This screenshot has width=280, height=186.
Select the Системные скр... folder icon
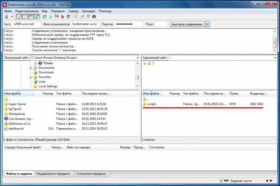pos(6,118)
